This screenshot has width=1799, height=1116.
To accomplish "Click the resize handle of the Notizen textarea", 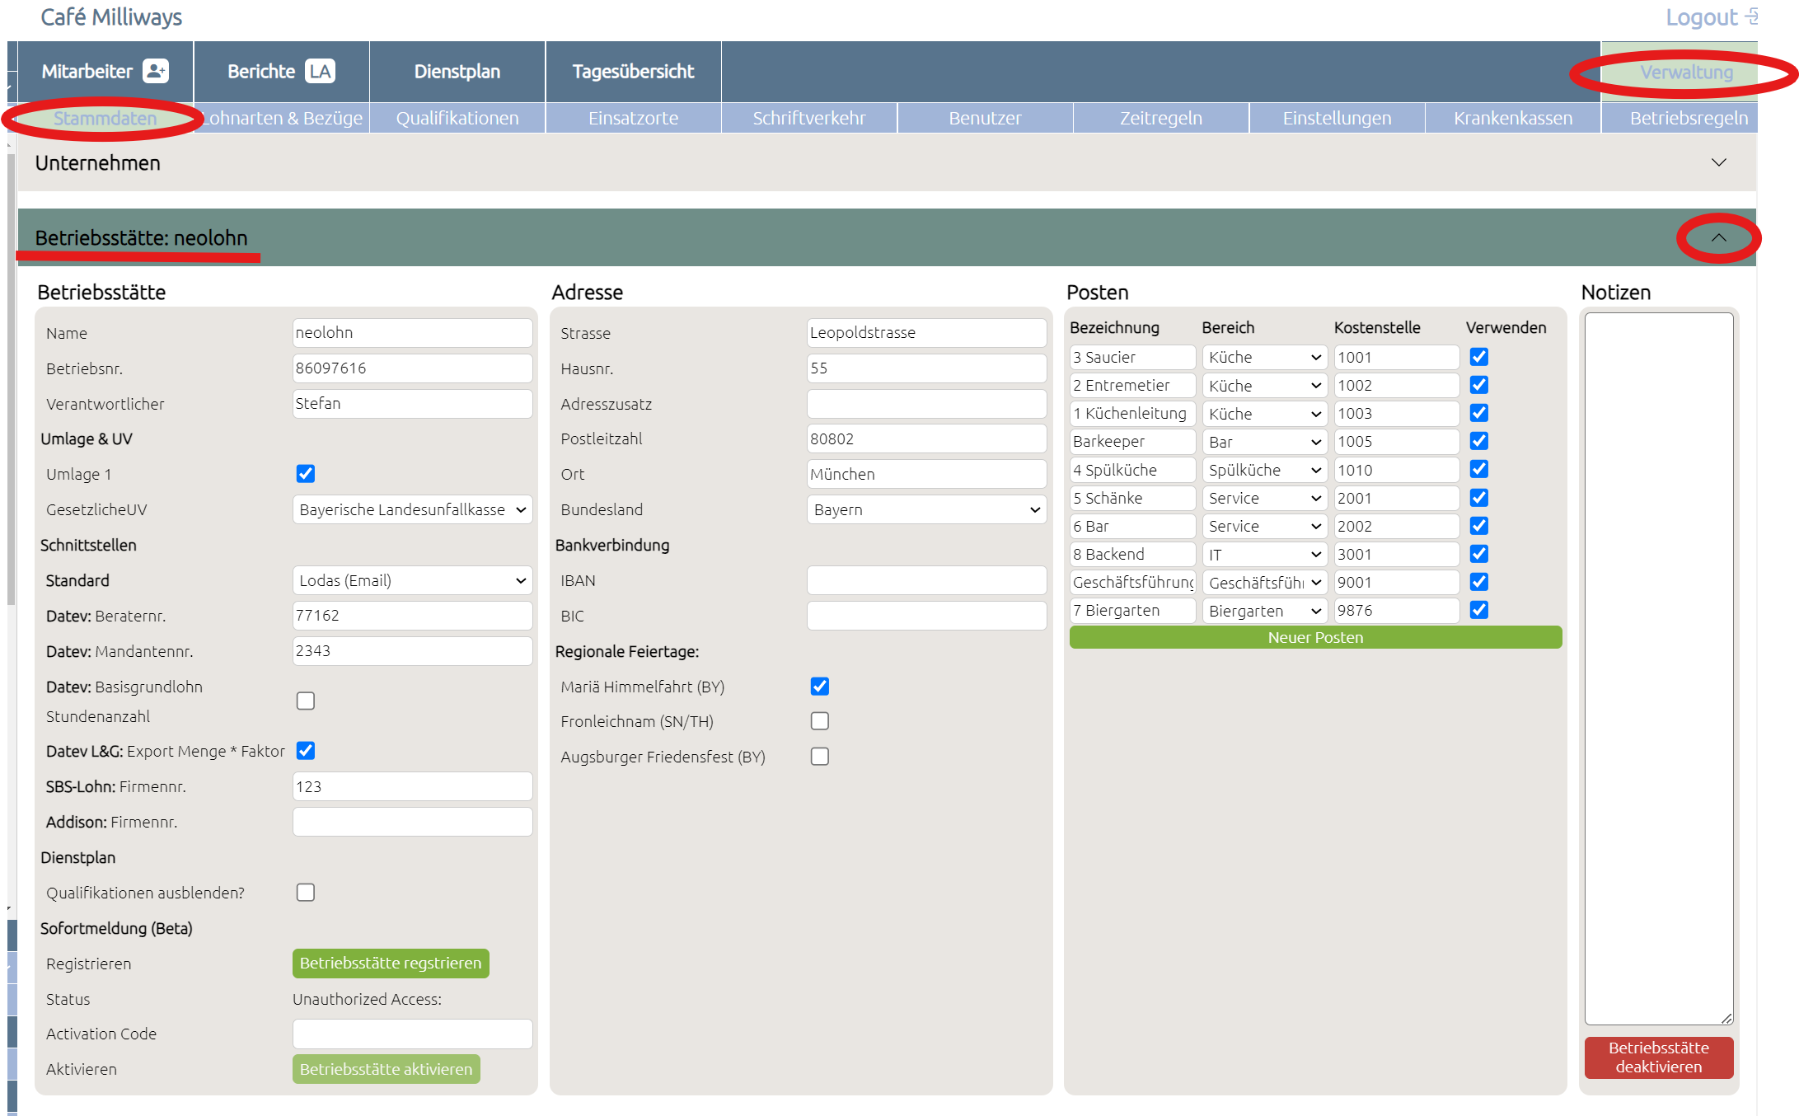I will (x=1726, y=1018).
